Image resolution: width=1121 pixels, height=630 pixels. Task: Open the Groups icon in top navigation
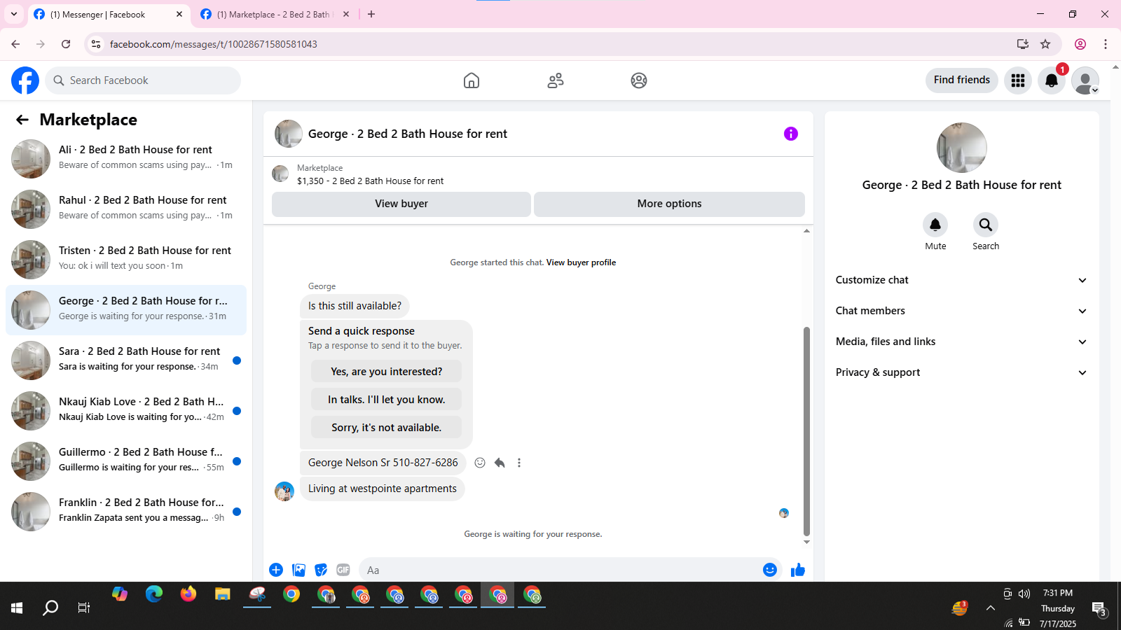pyautogui.click(x=639, y=80)
